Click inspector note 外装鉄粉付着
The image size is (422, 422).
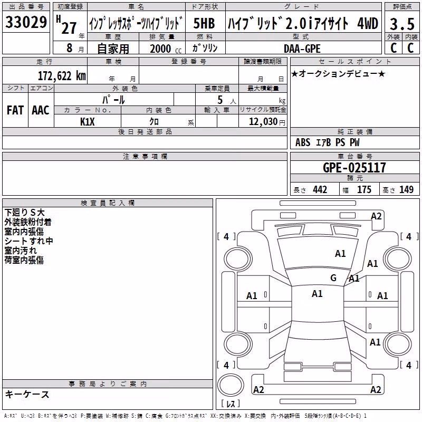pos(28,222)
